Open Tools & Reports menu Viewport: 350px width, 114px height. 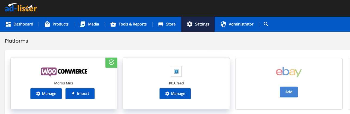click(x=128, y=24)
